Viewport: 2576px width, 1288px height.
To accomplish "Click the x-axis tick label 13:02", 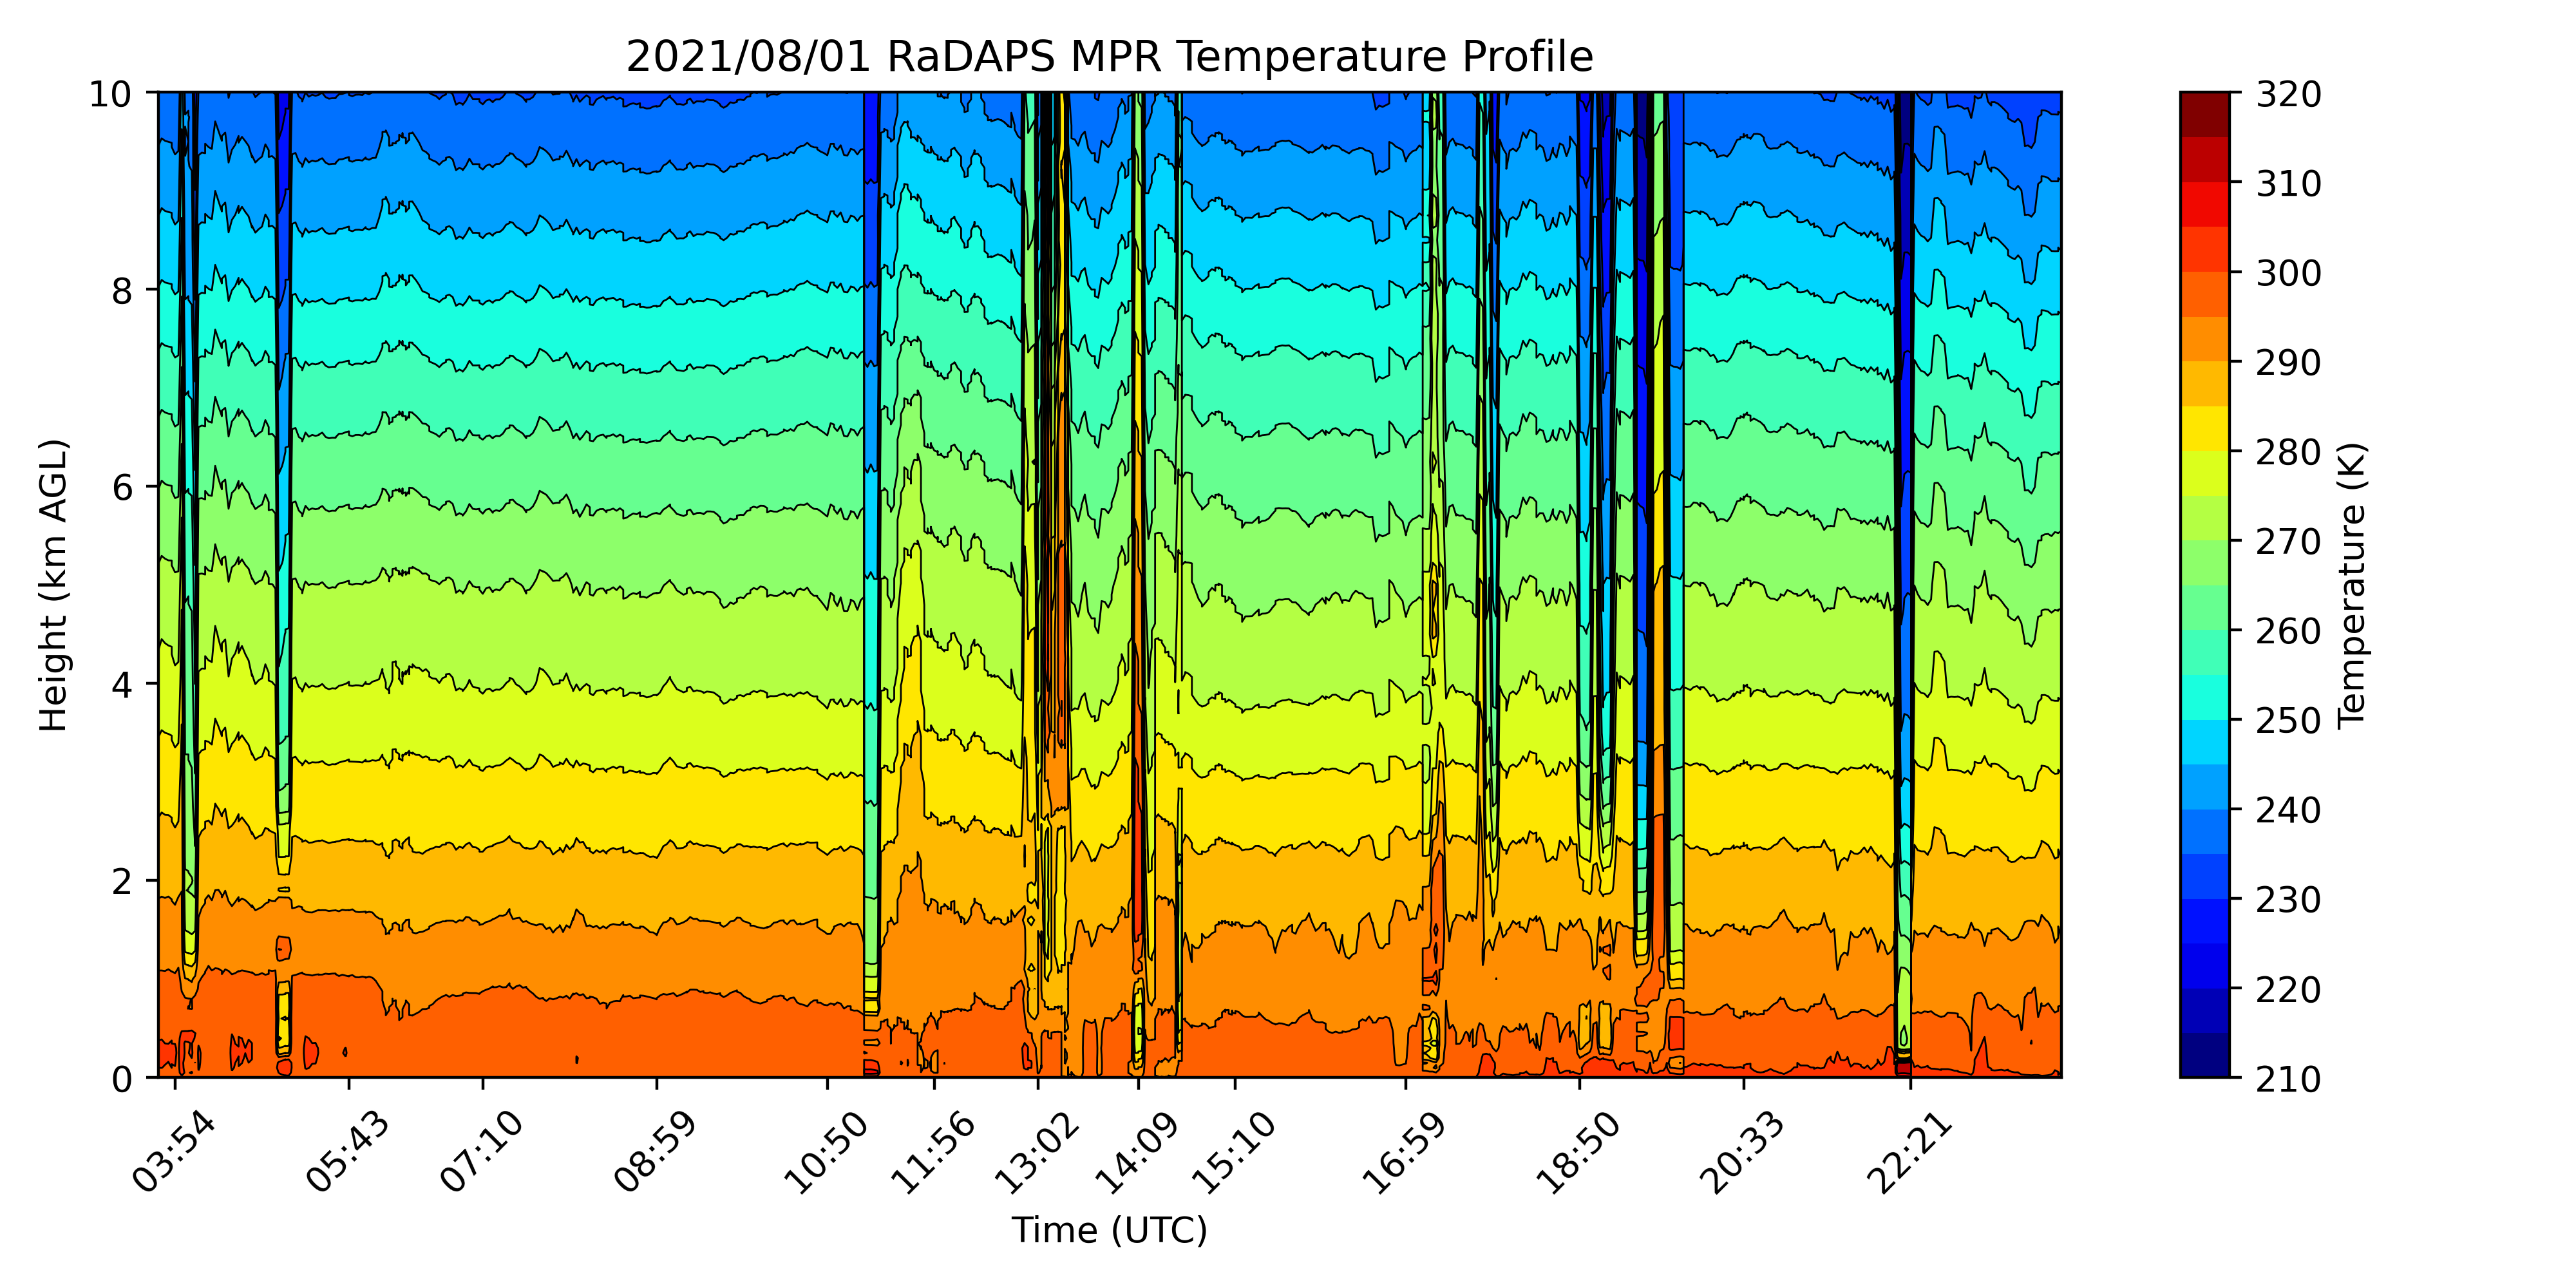I will 1037,1152.
